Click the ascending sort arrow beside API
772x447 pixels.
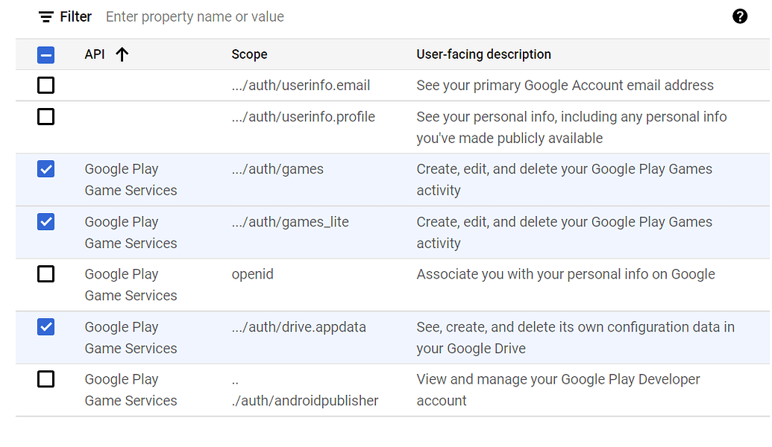(x=122, y=54)
